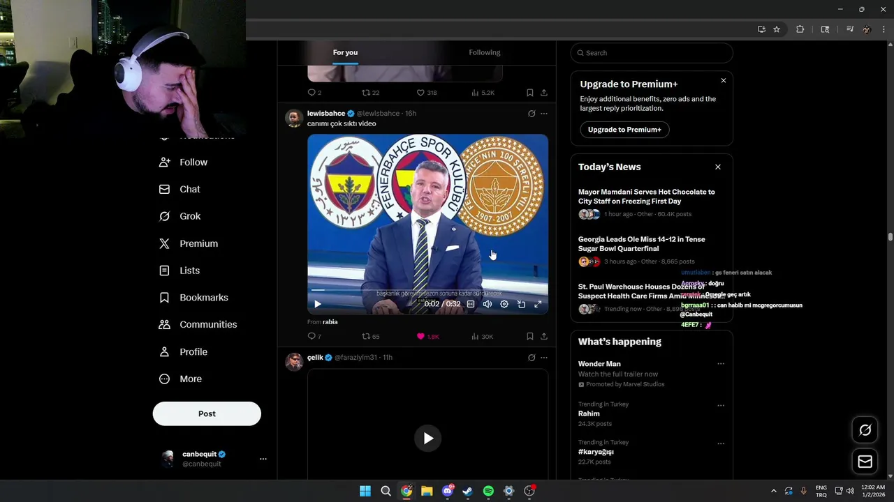Open floating messages envelope button
894x502 pixels.
click(x=865, y=462)
